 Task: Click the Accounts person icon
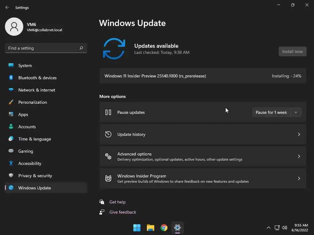11,126
